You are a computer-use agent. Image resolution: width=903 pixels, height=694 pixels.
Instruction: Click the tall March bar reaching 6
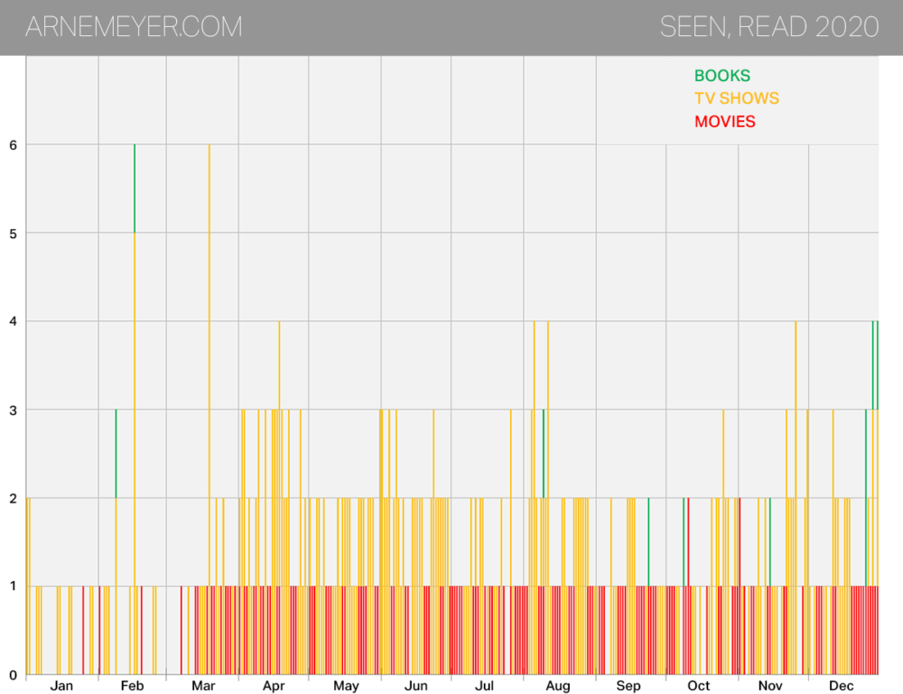tap(209, 409)
